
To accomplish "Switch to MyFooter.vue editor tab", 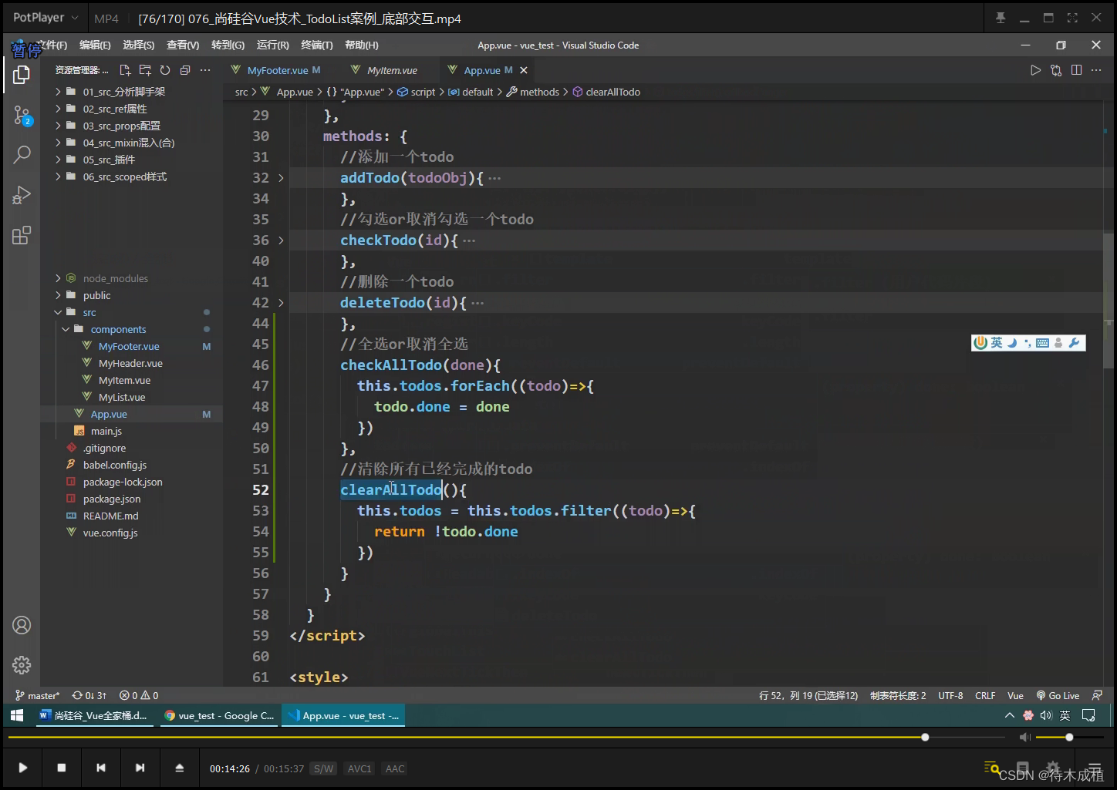I will tap(276, 70).
